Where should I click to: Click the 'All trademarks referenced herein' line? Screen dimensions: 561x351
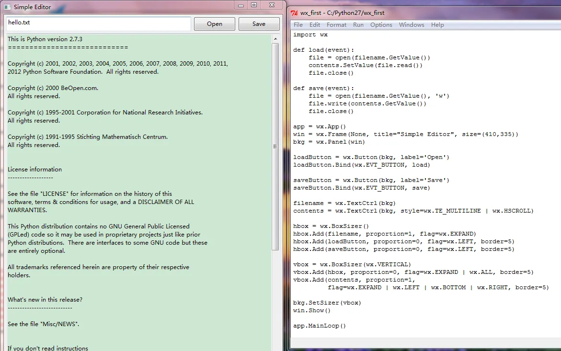[98, 267]
